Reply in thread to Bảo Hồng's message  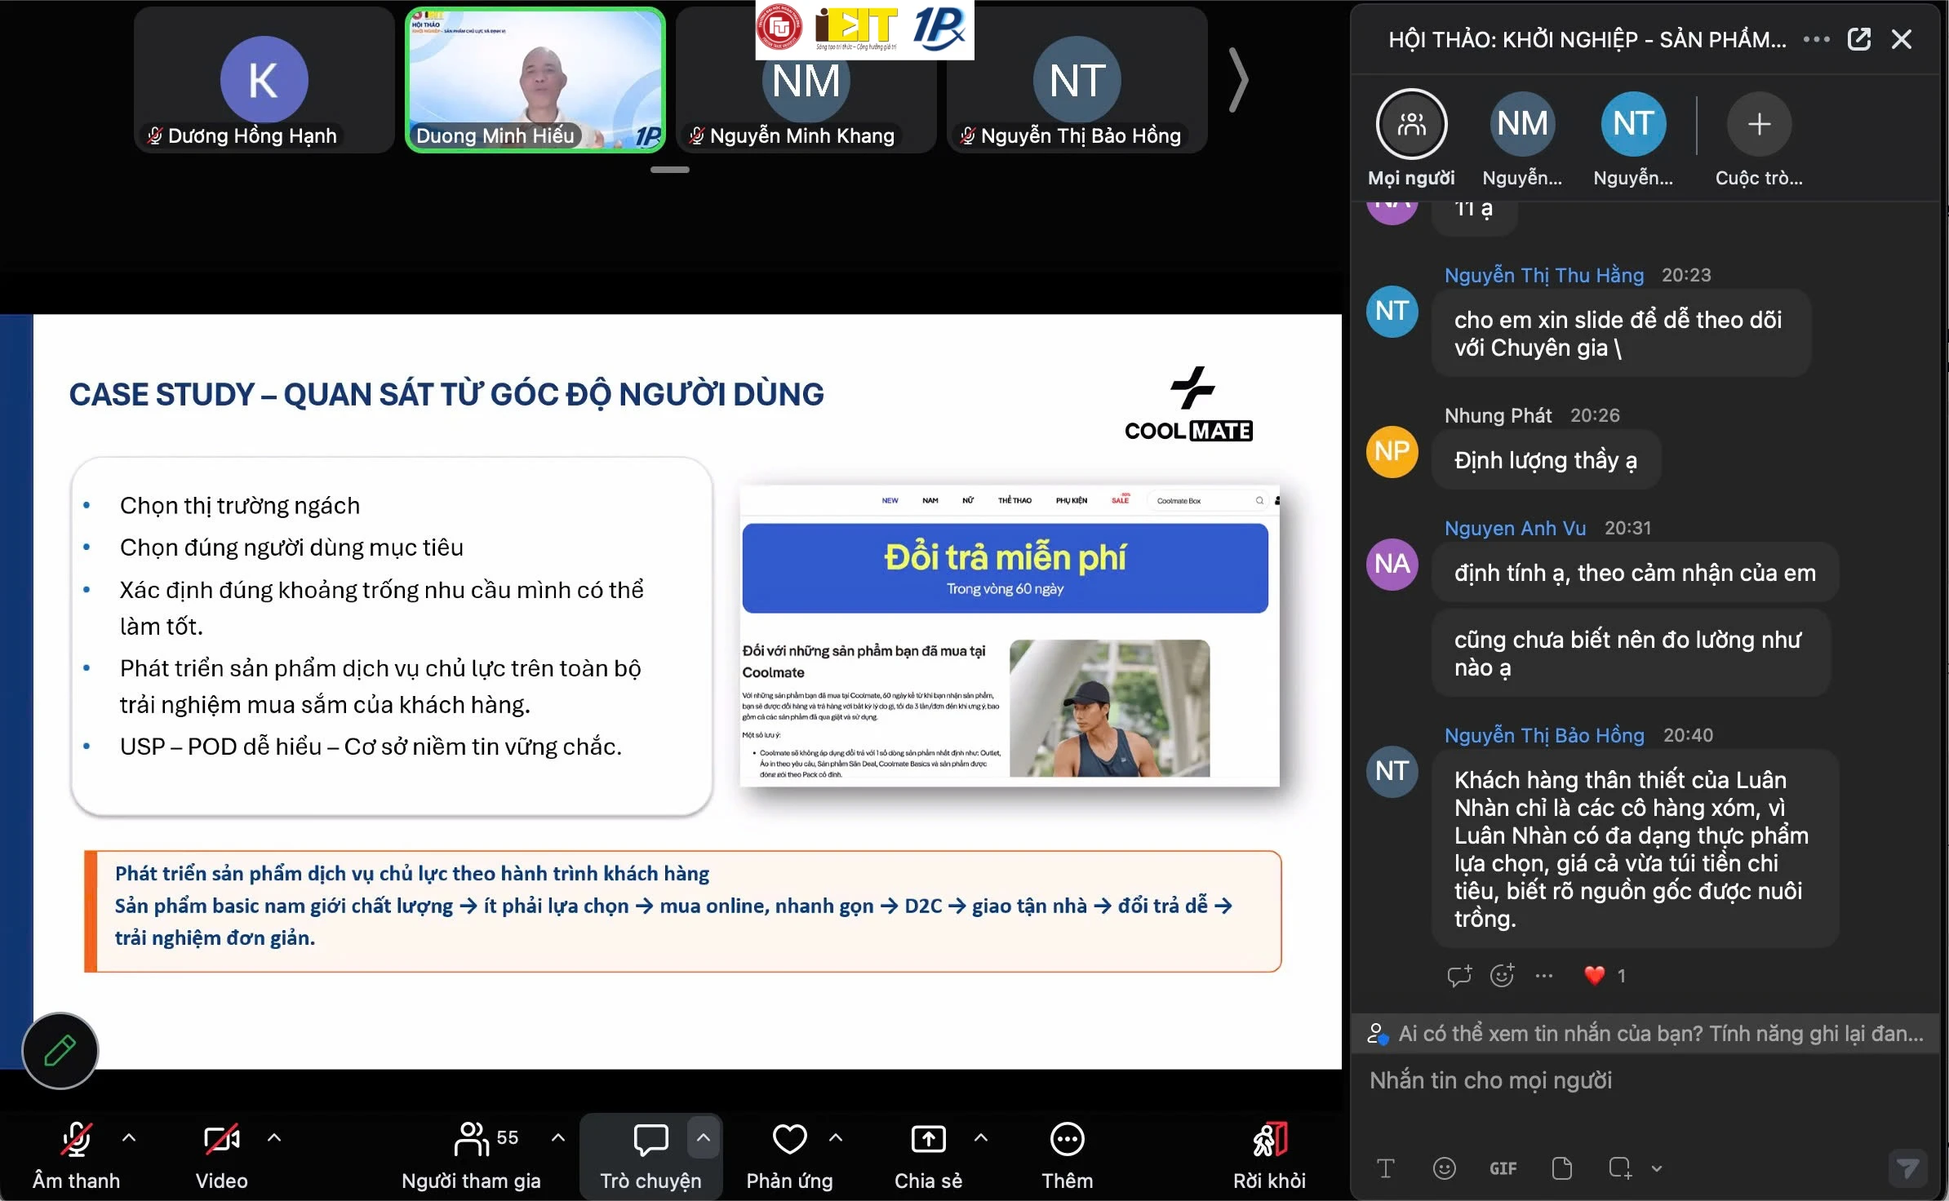[1458, 975]
